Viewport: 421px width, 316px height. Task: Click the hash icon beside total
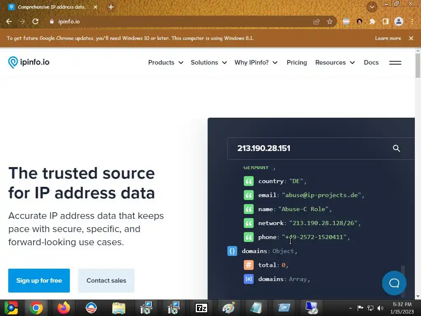click(x=249, y=265)
